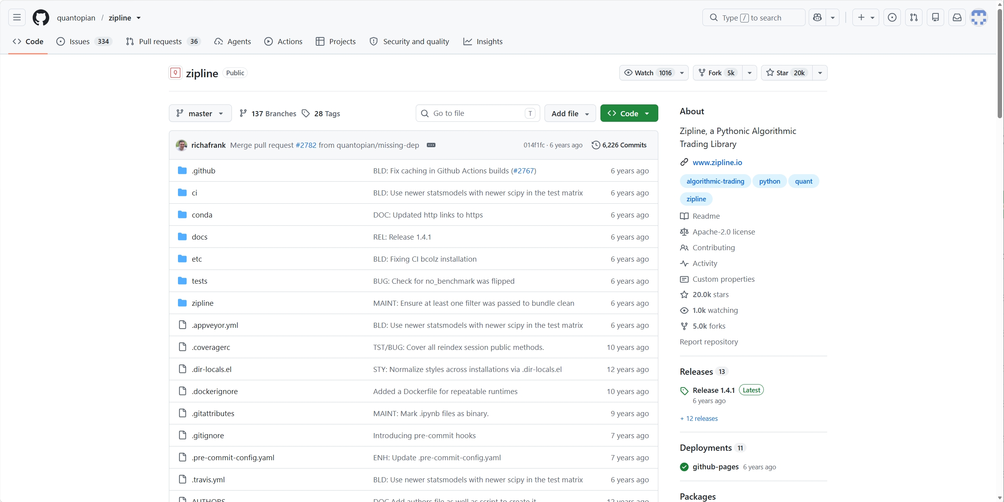Open the Pull requests tab

(x=163, y=41)
